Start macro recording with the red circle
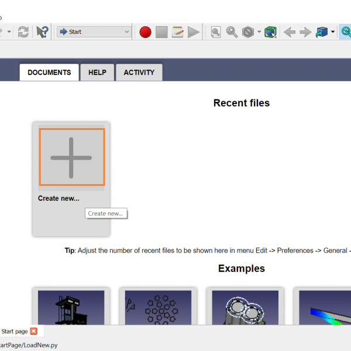The height and width of the screenshot is (351, 351). tap(146, 32)
